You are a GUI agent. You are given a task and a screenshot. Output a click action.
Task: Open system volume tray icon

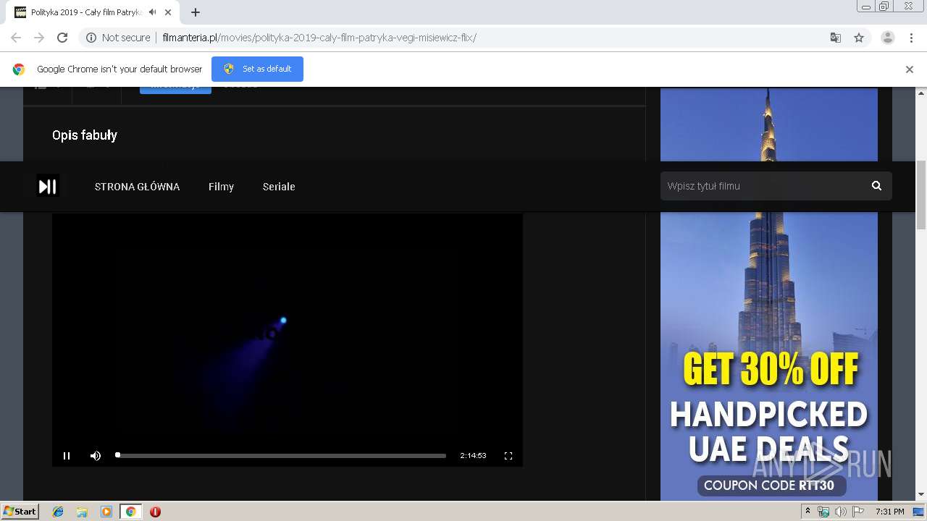click(841, 512)
